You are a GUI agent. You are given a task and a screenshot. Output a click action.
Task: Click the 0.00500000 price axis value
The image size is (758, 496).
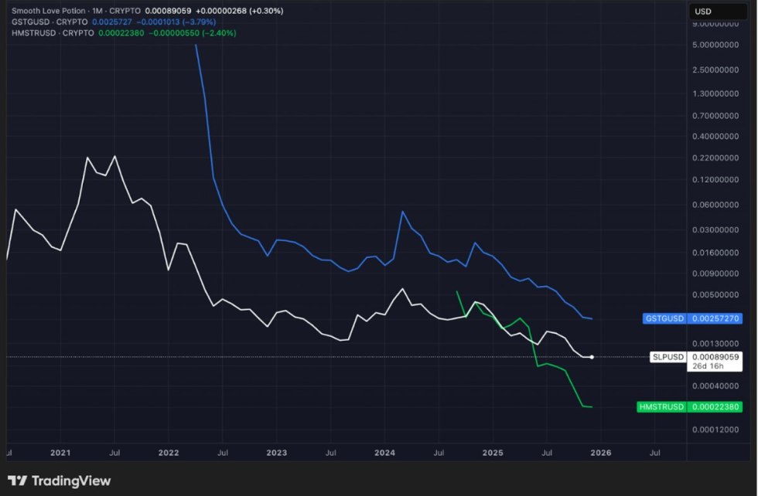click(715, 294)
